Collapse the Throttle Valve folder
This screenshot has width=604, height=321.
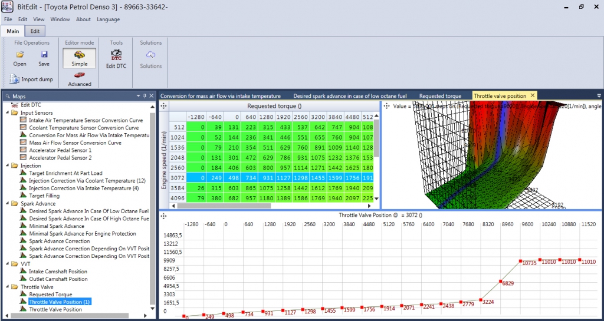pos(8,287)
